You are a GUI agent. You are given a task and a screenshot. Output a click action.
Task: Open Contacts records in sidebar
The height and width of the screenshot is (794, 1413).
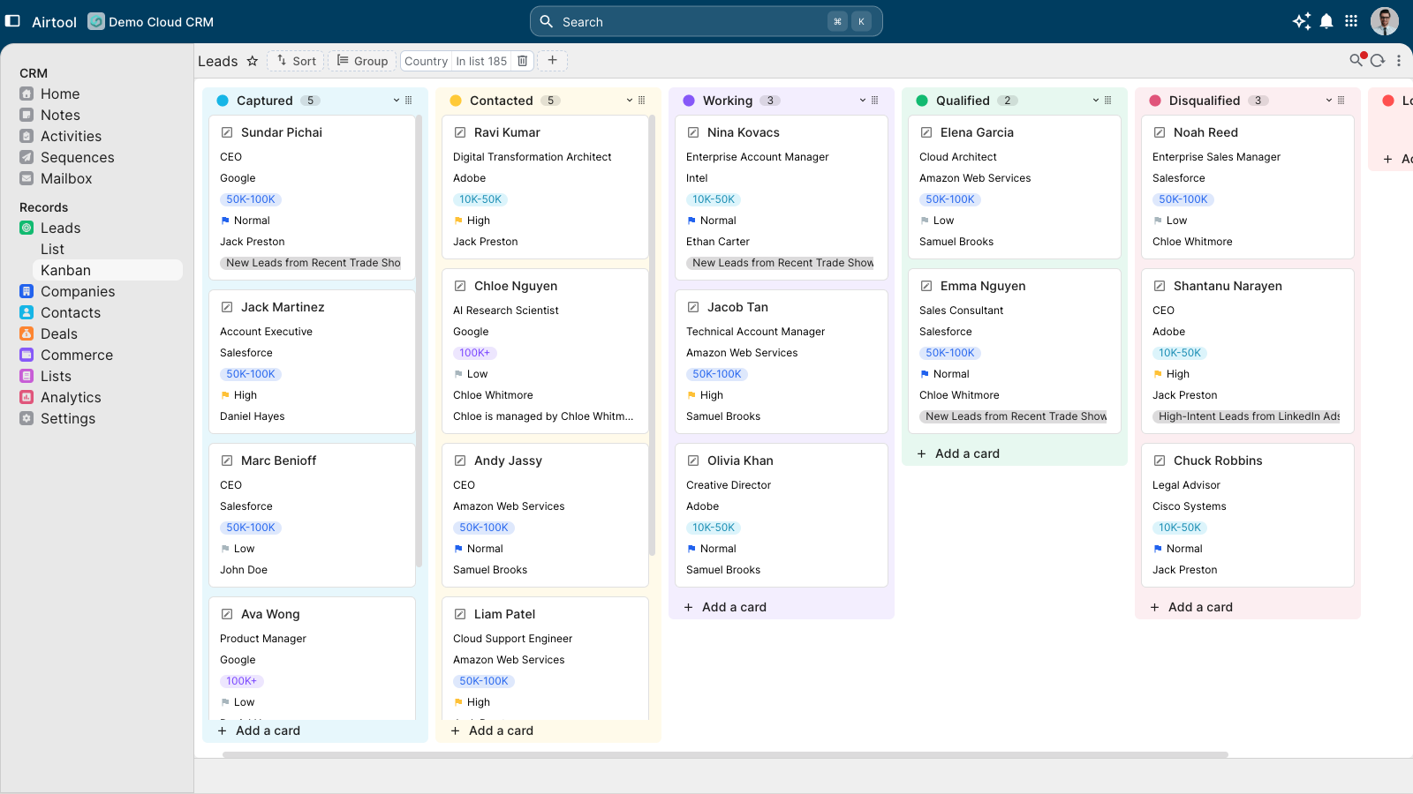[71, 312]
